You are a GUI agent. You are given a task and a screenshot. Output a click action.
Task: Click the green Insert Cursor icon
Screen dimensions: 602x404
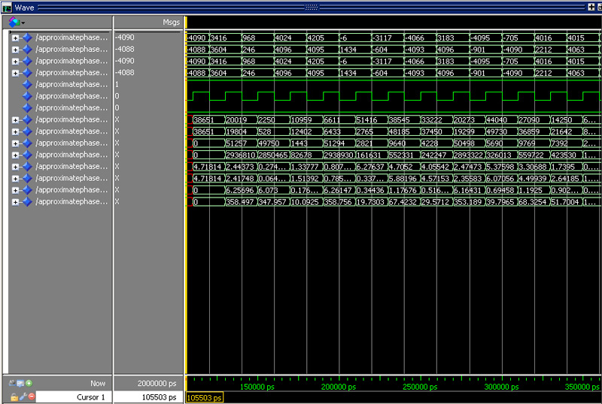29,383
